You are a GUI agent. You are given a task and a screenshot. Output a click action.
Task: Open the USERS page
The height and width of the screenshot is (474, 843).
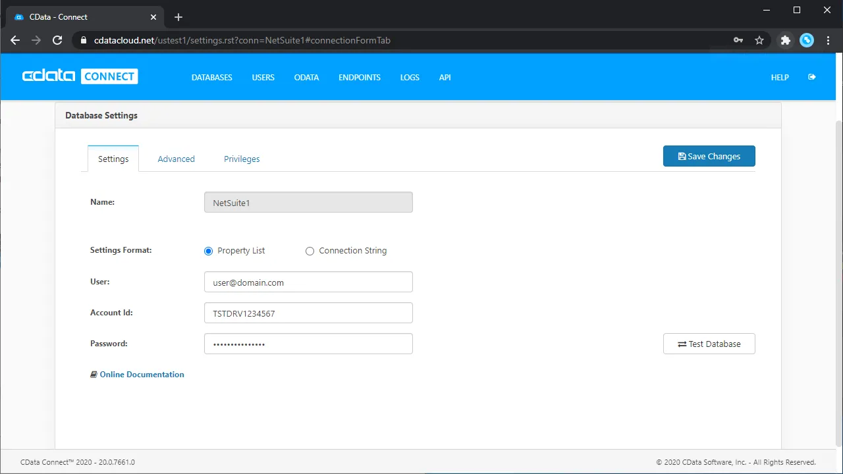pos(263,78)
